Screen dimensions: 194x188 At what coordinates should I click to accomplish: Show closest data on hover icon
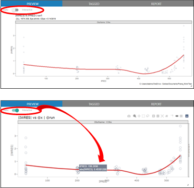click(177, 116)
